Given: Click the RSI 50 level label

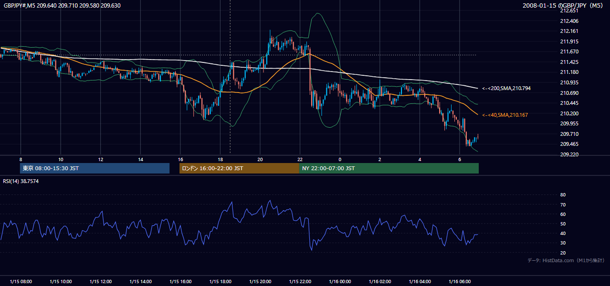Looking at the screenshot, I should (563, 224).
